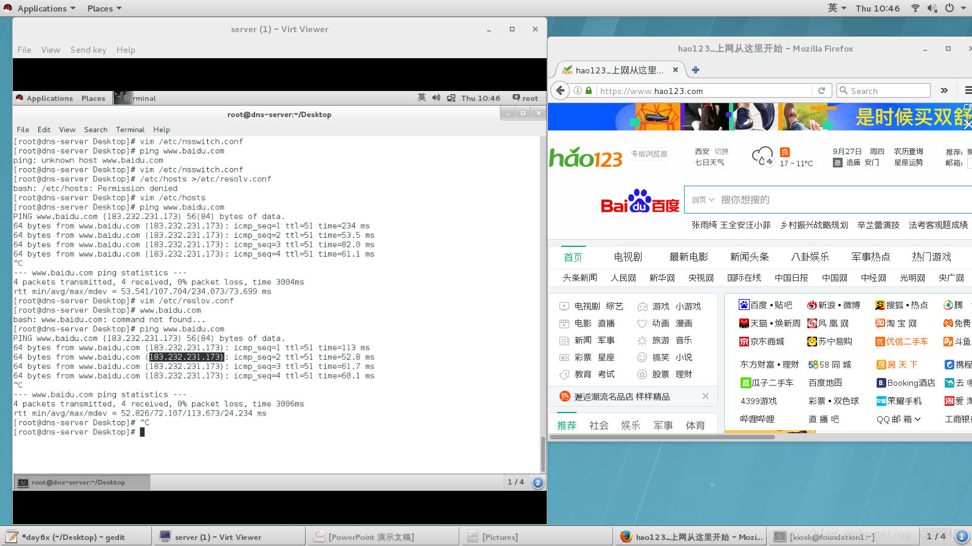Click the 热 hot badge icon

pos(564,396)
